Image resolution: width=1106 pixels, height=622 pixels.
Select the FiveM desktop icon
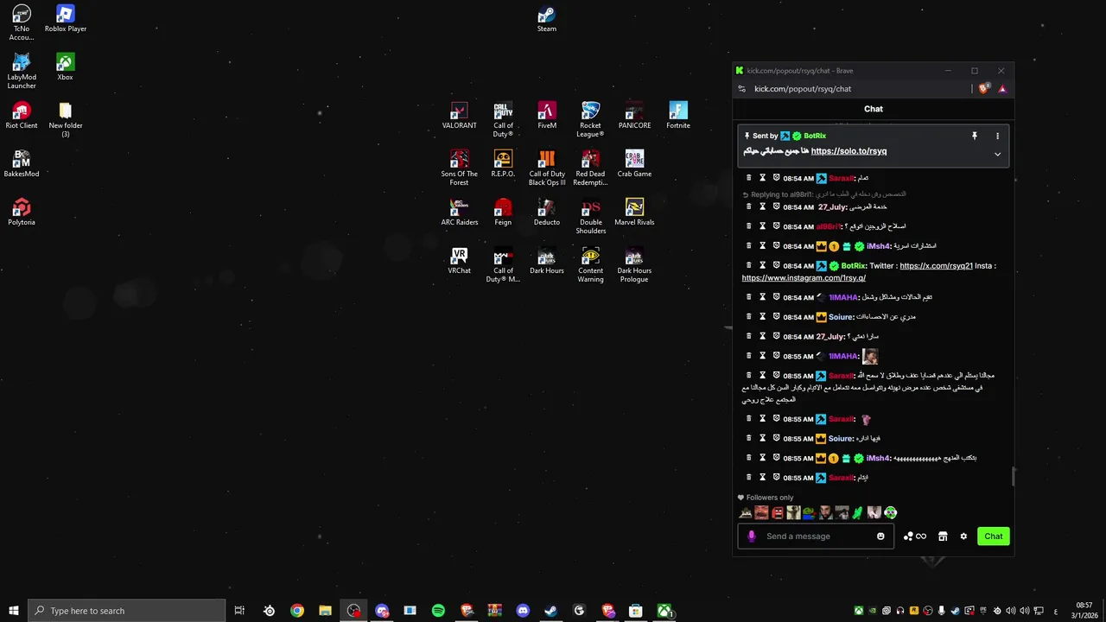547,116
